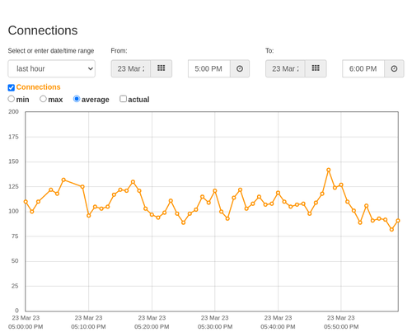The height and width of the screenshot is (332, 412).
Task: Open the From time clock icon
Action: click(x=240, y=68)
